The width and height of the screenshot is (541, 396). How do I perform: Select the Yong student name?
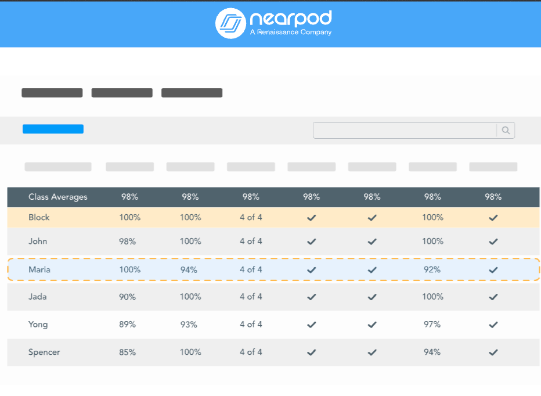tap(38, 324)
